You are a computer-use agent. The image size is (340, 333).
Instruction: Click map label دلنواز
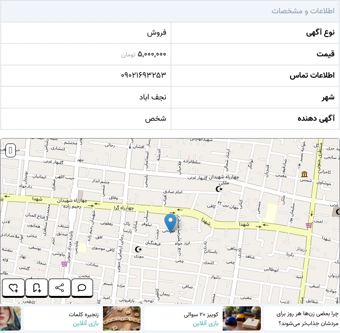point(215,277)
